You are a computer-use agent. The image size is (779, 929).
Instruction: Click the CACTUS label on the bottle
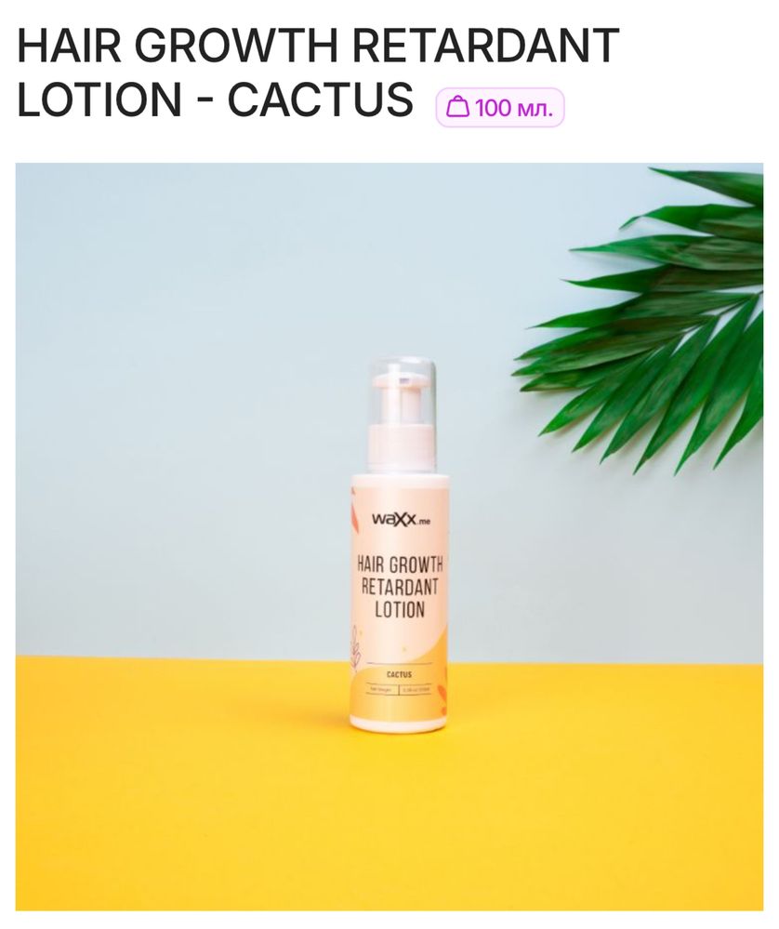399,674
